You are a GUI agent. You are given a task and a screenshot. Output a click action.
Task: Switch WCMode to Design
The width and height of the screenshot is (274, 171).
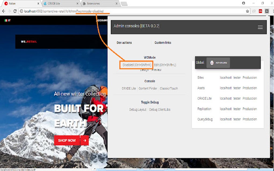(x=145, y=70)
